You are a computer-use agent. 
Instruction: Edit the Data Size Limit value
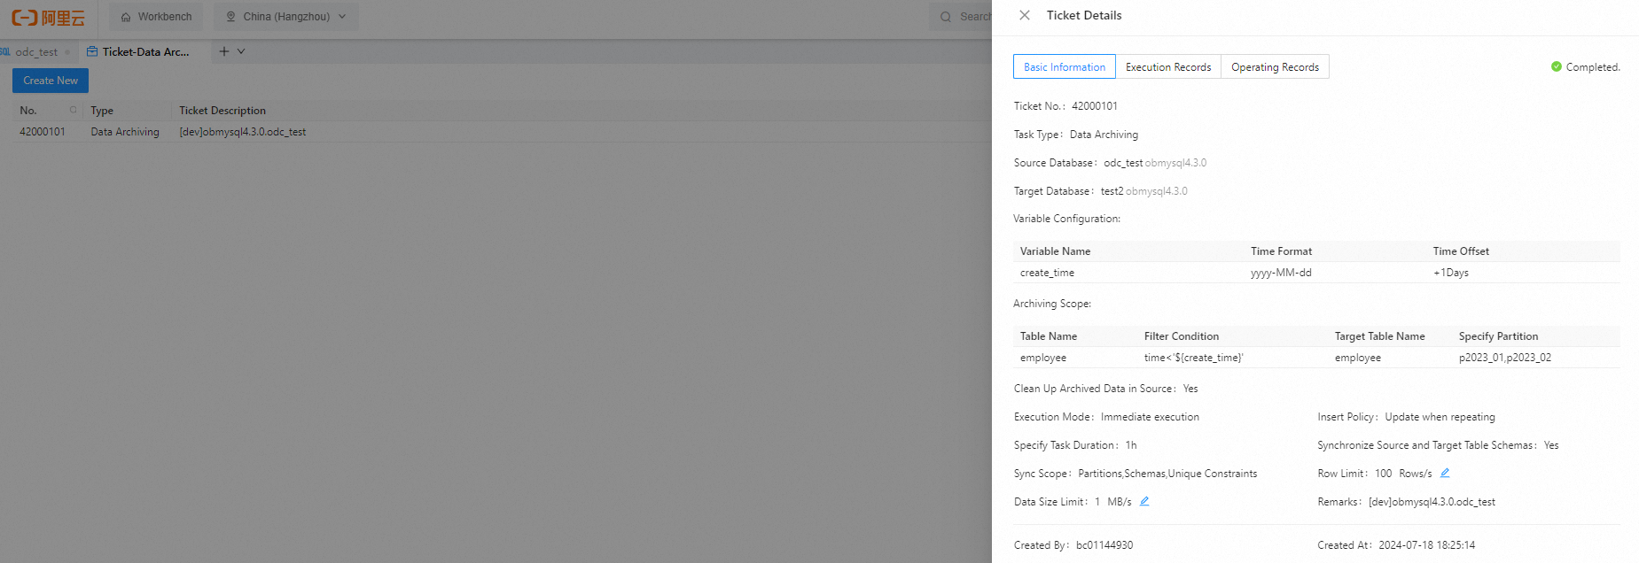click(x=1144, y=501)
